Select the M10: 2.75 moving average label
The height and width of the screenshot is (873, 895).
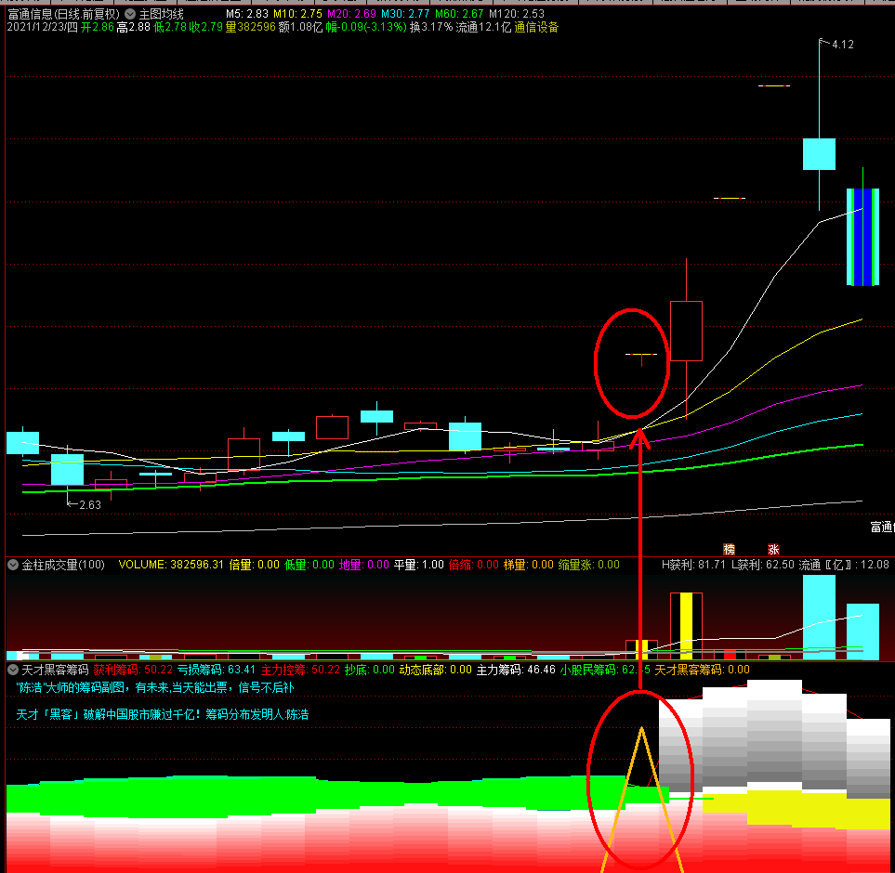[x=297, y=14]
